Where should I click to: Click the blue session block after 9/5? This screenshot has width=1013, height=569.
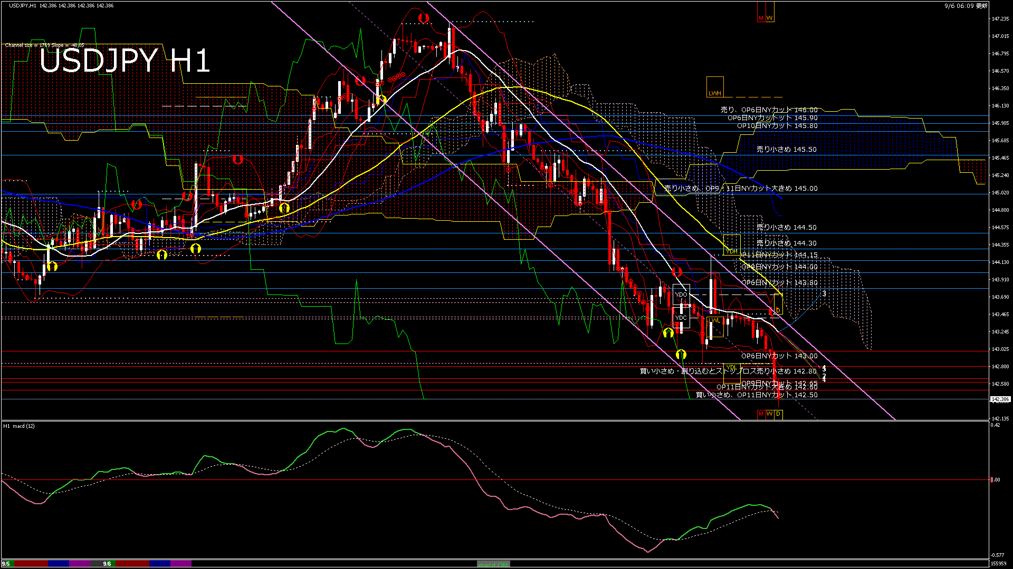coord(59,564)
